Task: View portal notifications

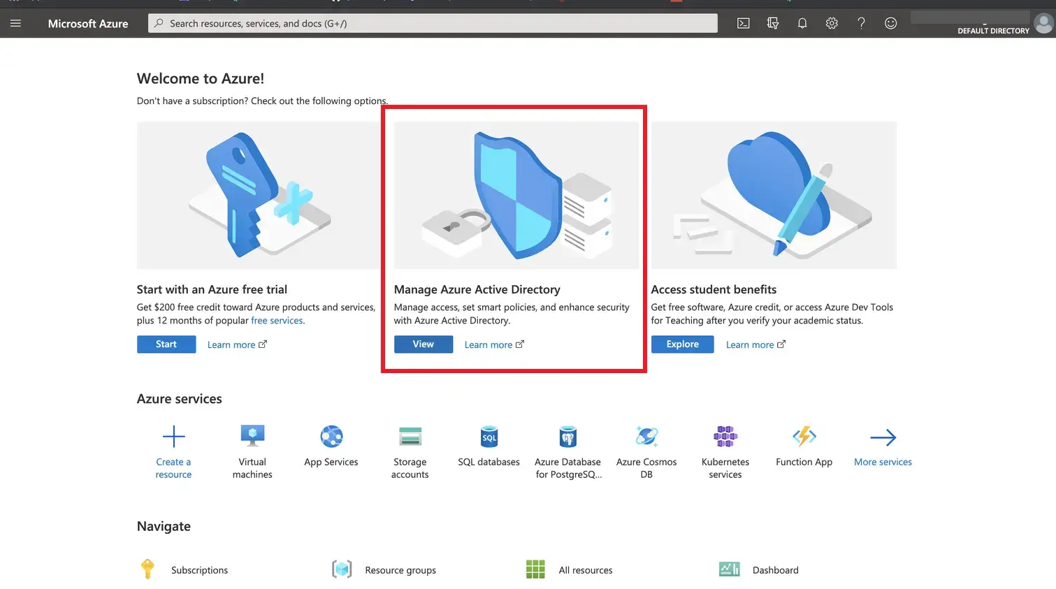Action: pos(802,23)
